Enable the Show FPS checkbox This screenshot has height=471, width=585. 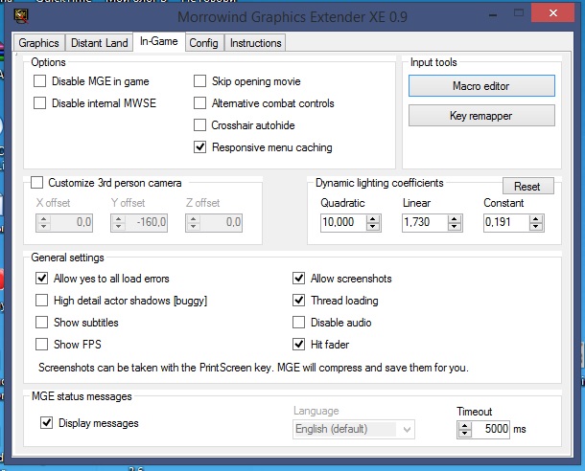pyautogui.click(x=42, y=344)
